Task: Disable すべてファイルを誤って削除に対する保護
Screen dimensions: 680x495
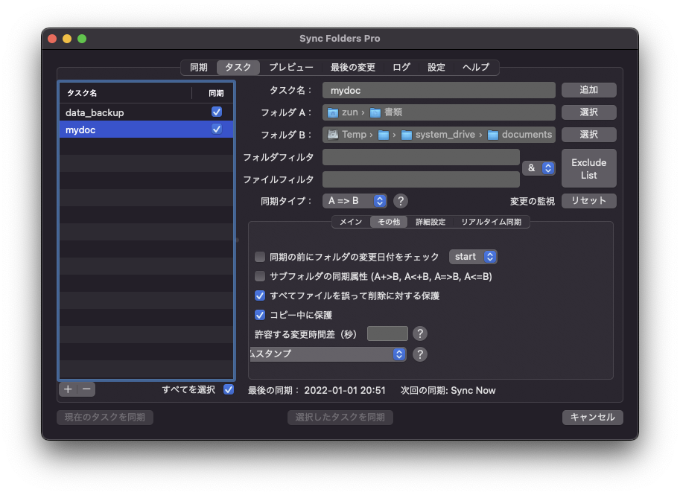Action: pyautogui.click(x=260, y=296)
